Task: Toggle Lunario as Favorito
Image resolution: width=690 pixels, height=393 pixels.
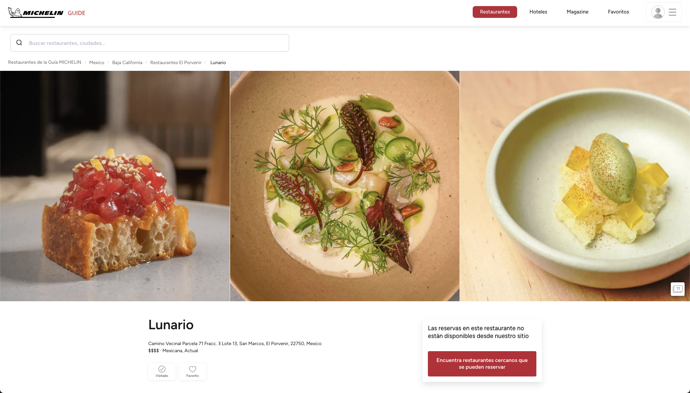Action: click(x=192, y=372)
